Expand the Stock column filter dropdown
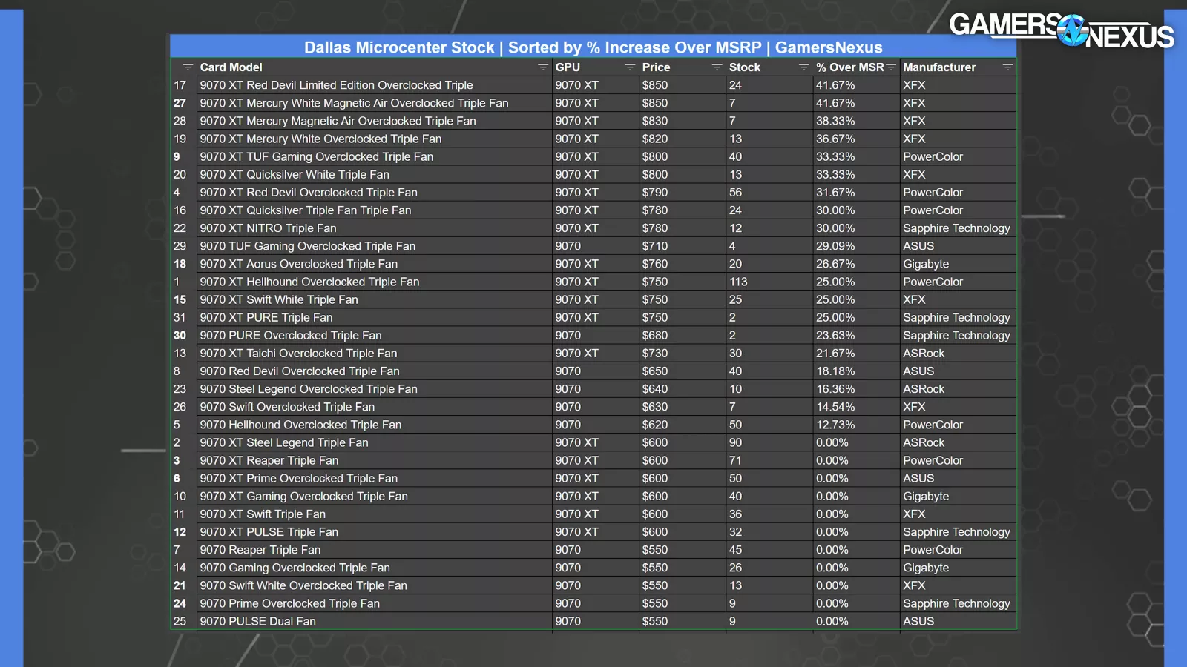This screenshot has height=667, width=1187. point(803,67)
